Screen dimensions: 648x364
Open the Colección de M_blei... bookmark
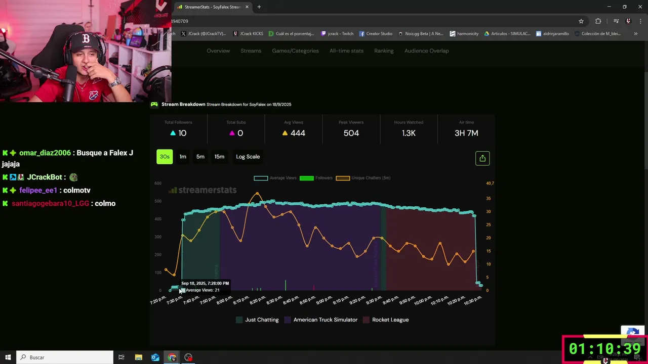(x=597, y=34)
